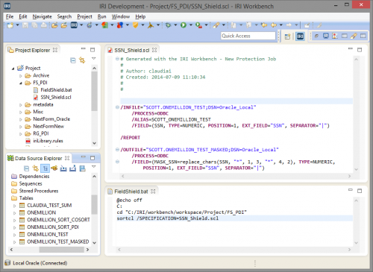
Task: Select iriLibrary.rules file in the project tree
Action: pyautogui.click(x=48, y=141)
